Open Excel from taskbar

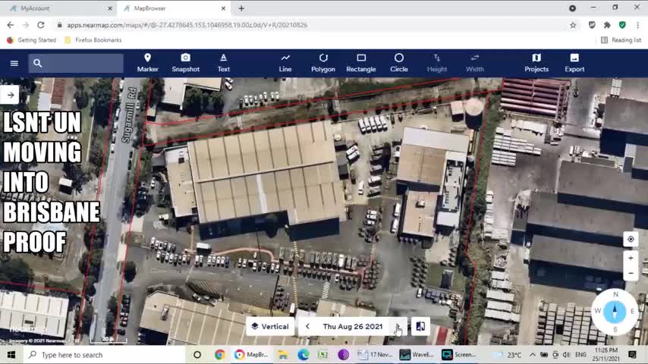(322, 355)
